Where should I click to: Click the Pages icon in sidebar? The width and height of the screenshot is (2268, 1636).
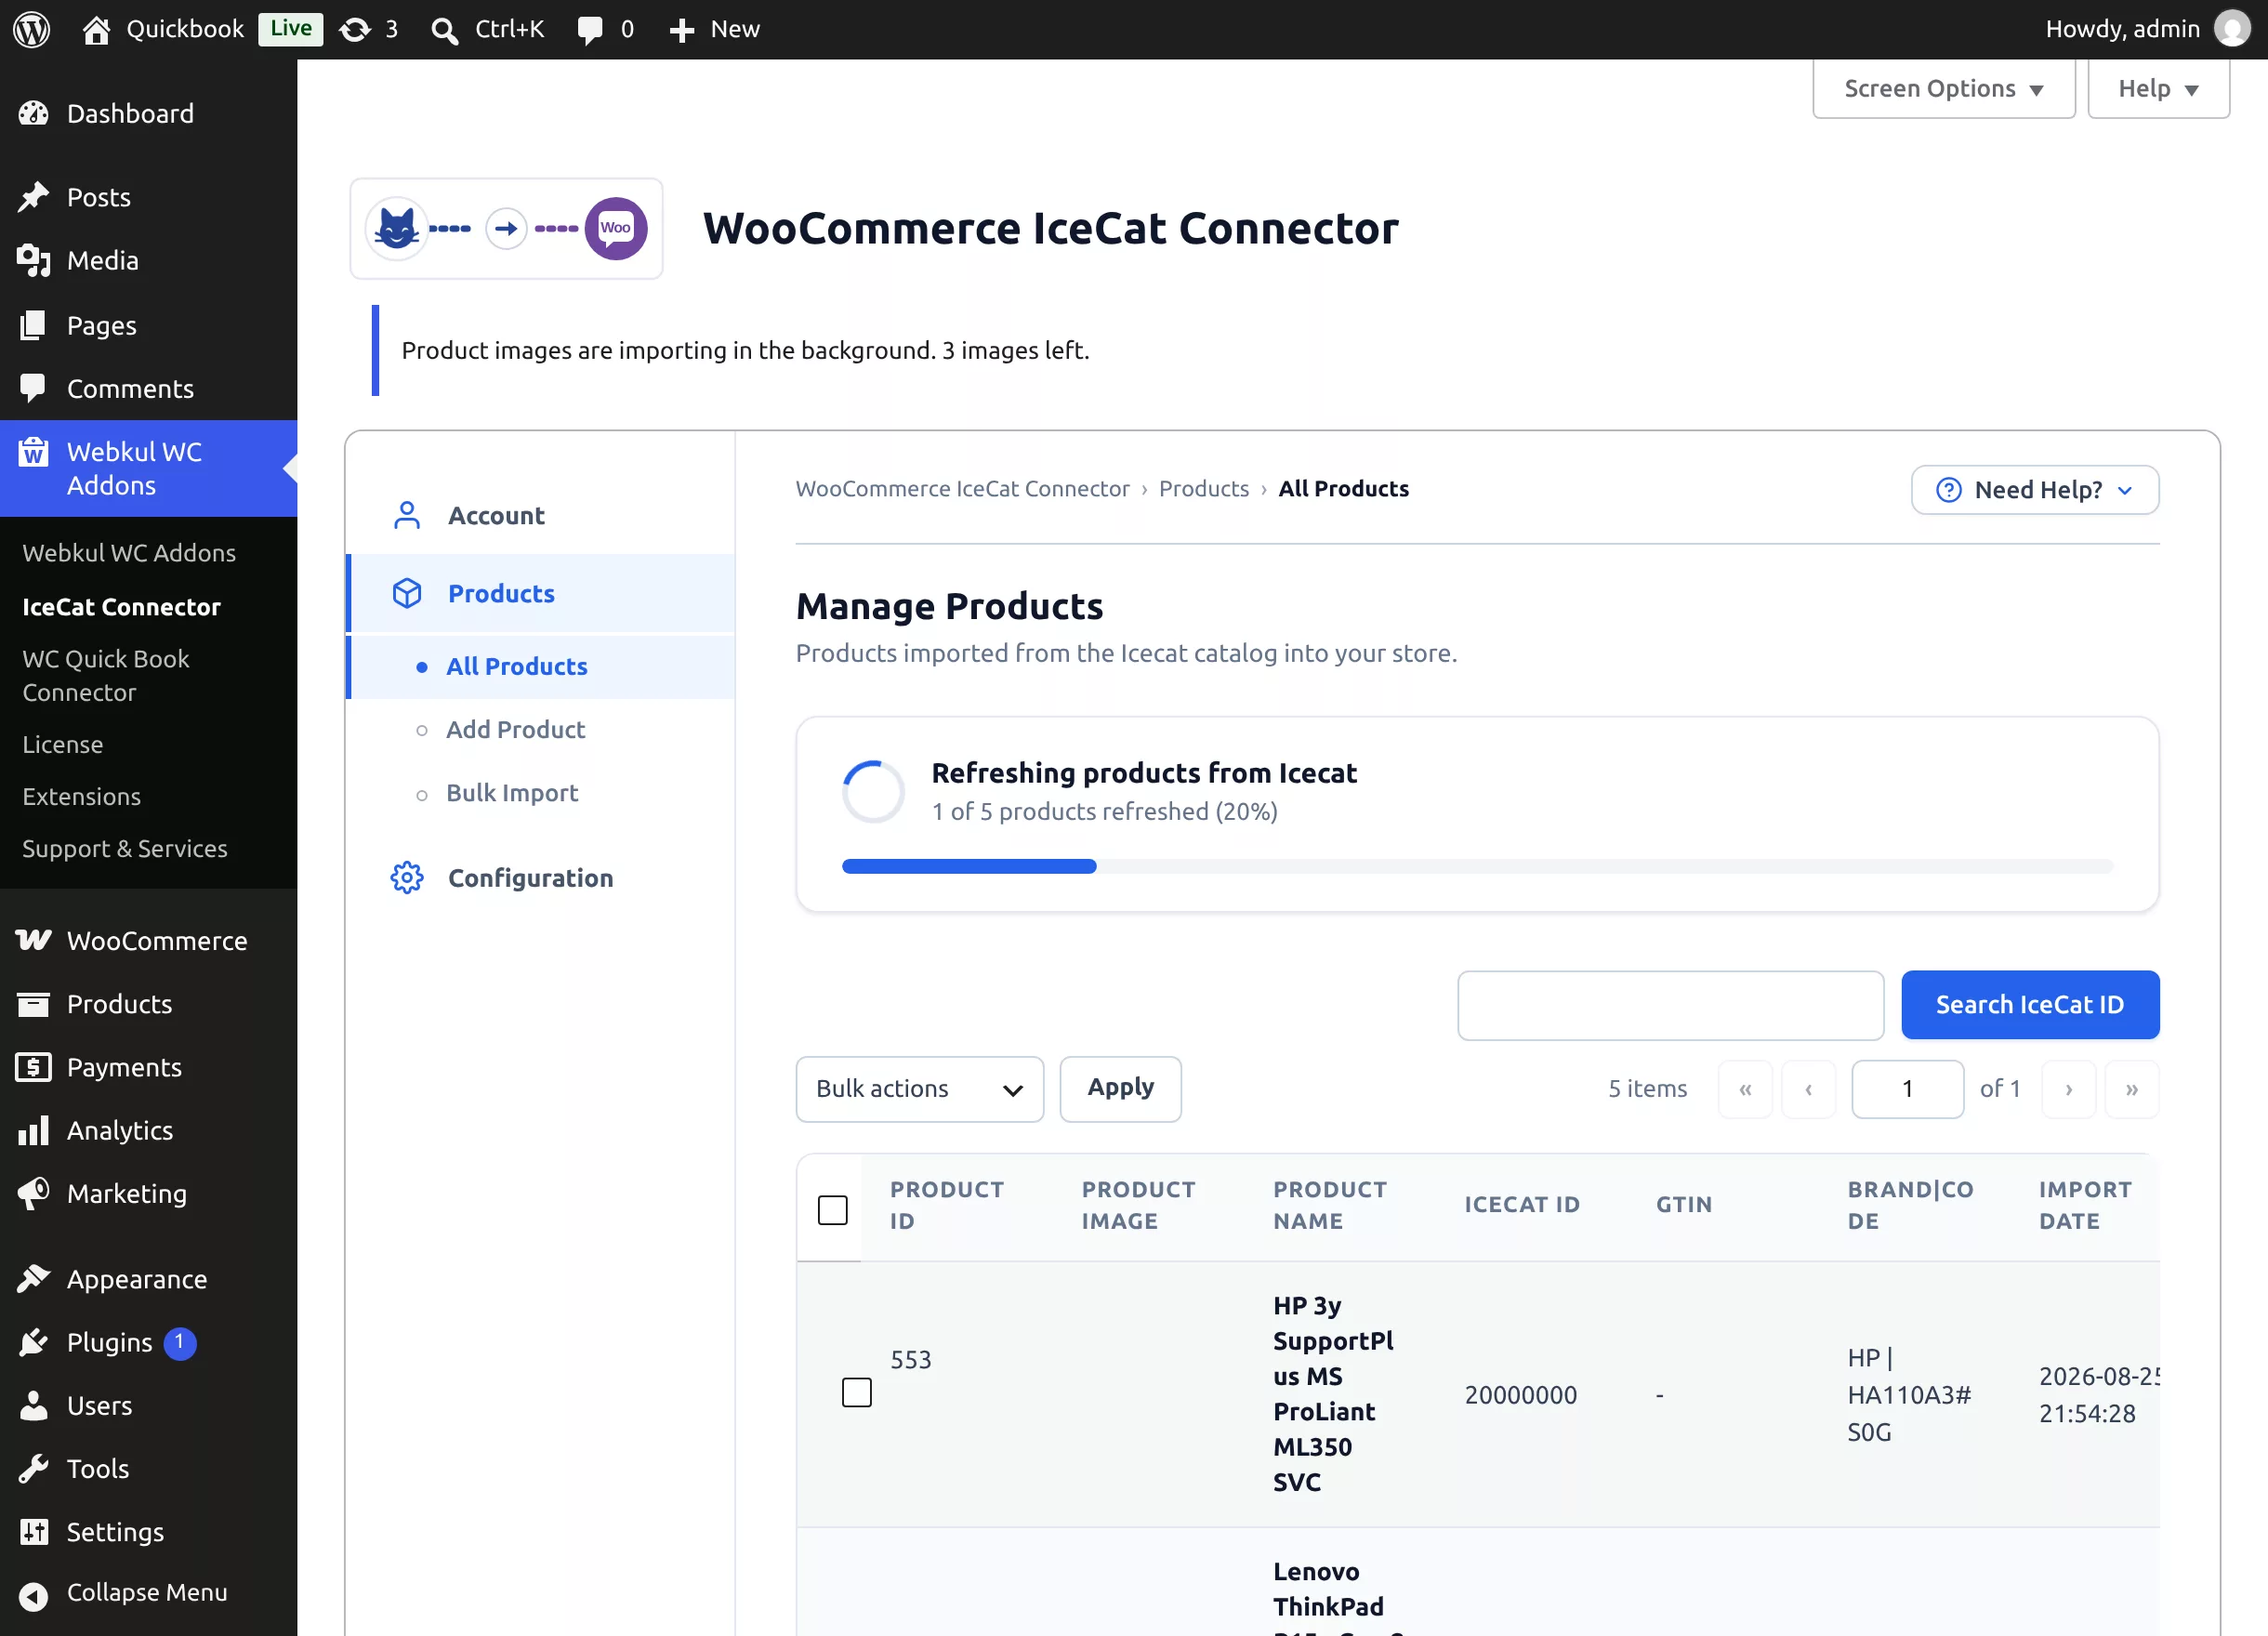(33, 325)
